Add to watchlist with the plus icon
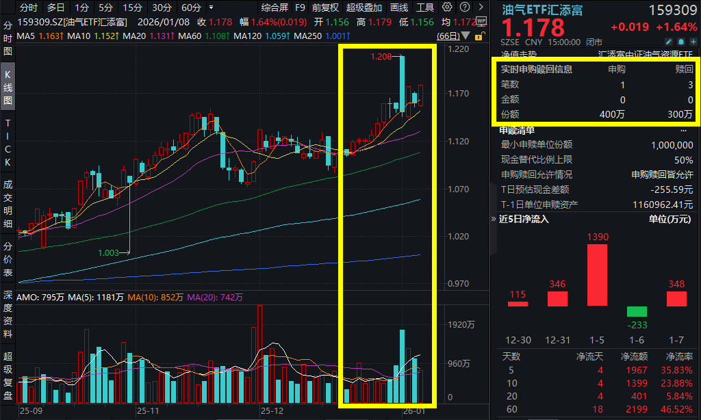701x420 pixels. [693, 42]
